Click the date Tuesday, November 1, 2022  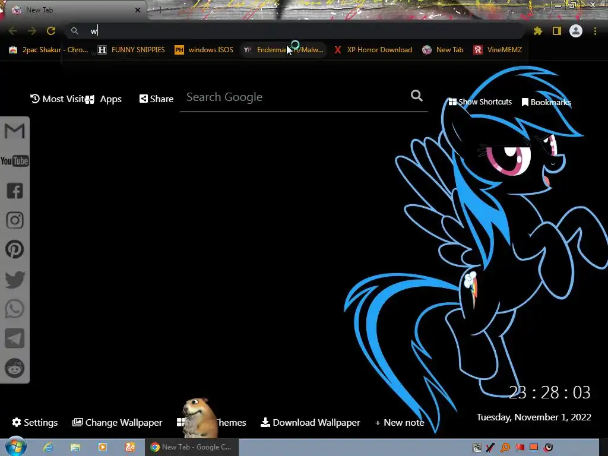pos(534,417)
